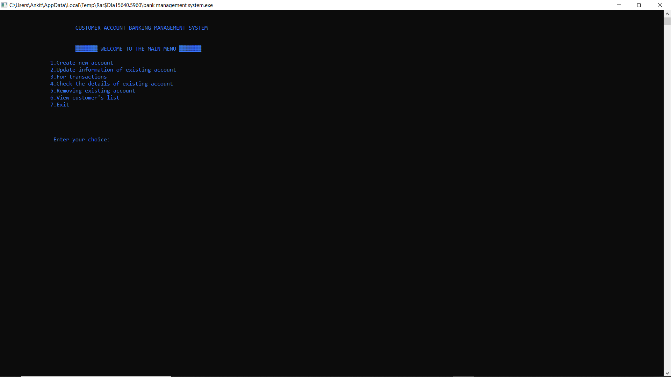Select the '3.For transactions' line
The height and width of the screenshot is (377, 671).
tap(78, 77)
